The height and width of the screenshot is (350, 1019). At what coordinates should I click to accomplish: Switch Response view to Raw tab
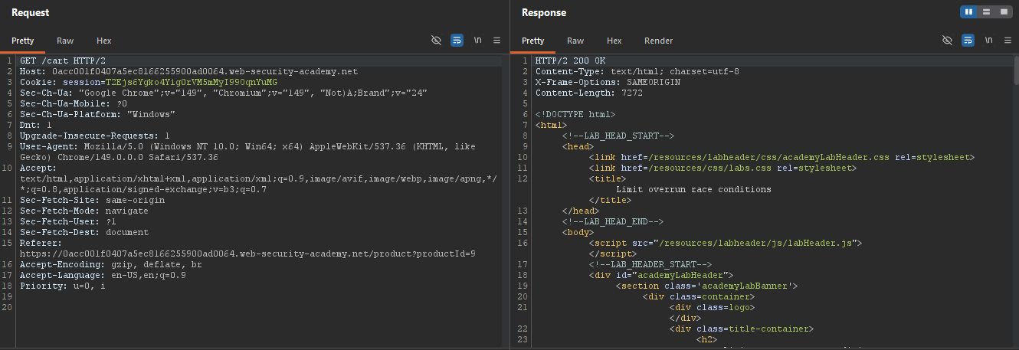tap(575, 41)
